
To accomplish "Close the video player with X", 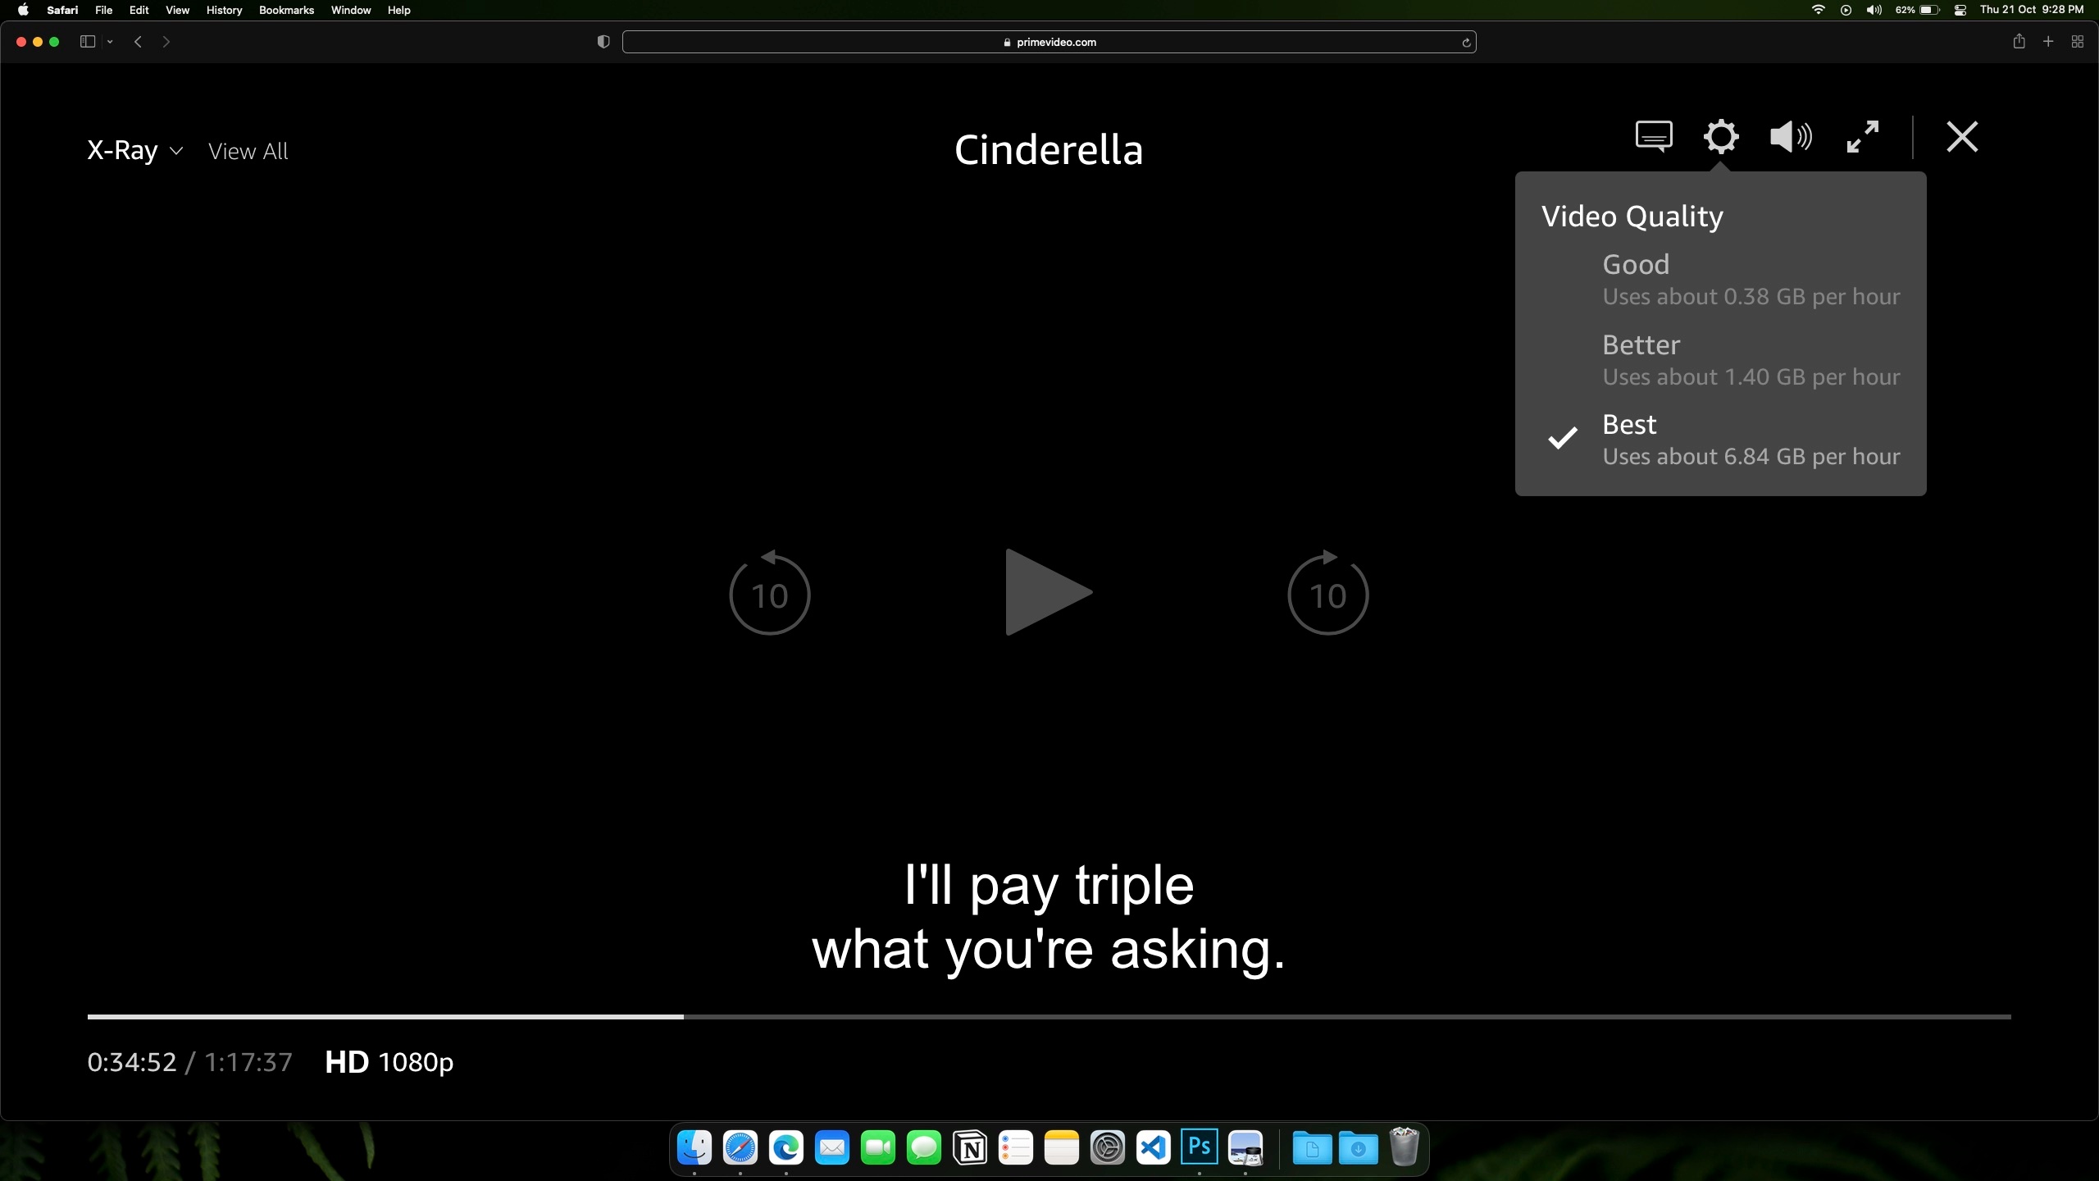I will coord(1962,136).
